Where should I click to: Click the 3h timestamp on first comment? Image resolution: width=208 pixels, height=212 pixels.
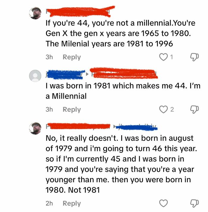coord(49,57)
